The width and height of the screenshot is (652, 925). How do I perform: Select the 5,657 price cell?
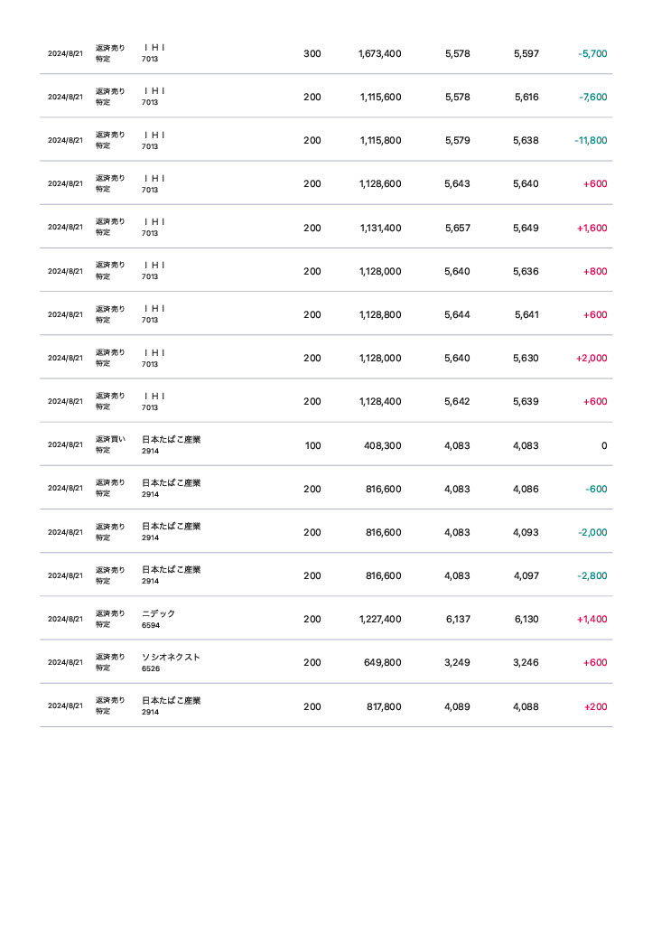(457, 228)
